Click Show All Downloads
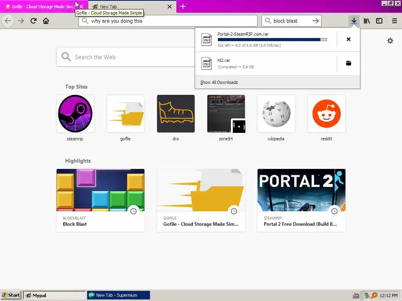Viewport: 402px width, 301px height. pyautogui.click(x=219, y=82)
